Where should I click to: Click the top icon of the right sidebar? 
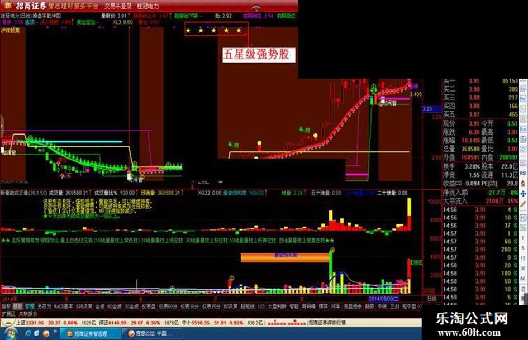point(522,89)
